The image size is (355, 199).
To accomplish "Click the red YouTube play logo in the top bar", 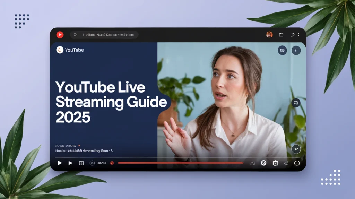I will pyautogui.click(x=60, y=35).
